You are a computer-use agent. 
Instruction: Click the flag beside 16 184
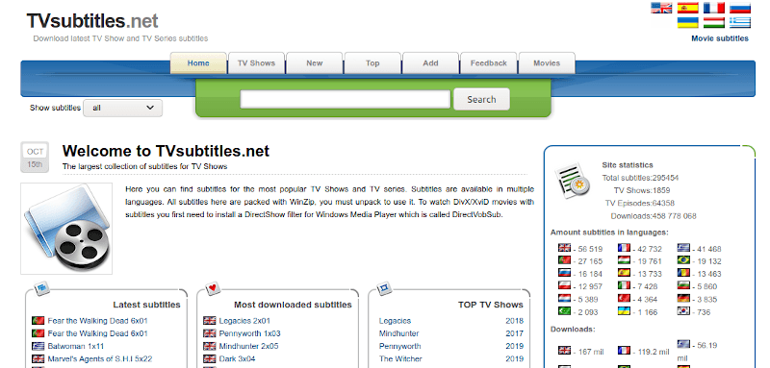[564, 273]
